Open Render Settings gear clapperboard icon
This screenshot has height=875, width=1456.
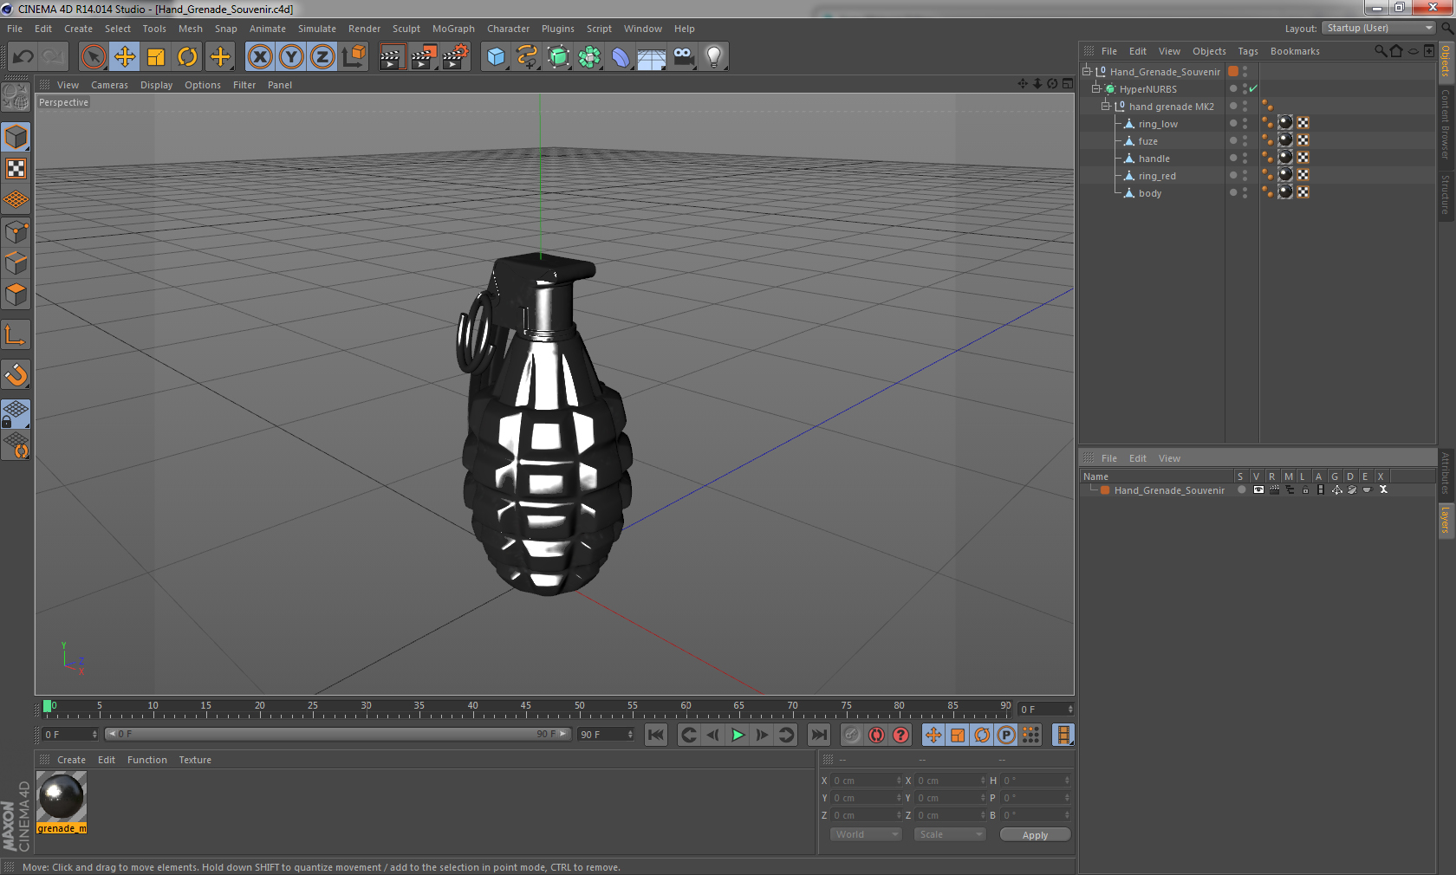(x=456, y=57)
